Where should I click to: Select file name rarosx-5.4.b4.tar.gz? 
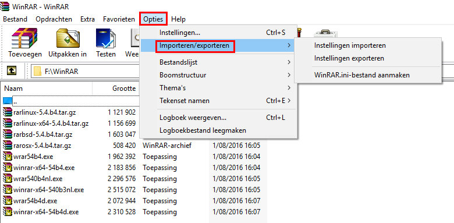tap(42, 146)
